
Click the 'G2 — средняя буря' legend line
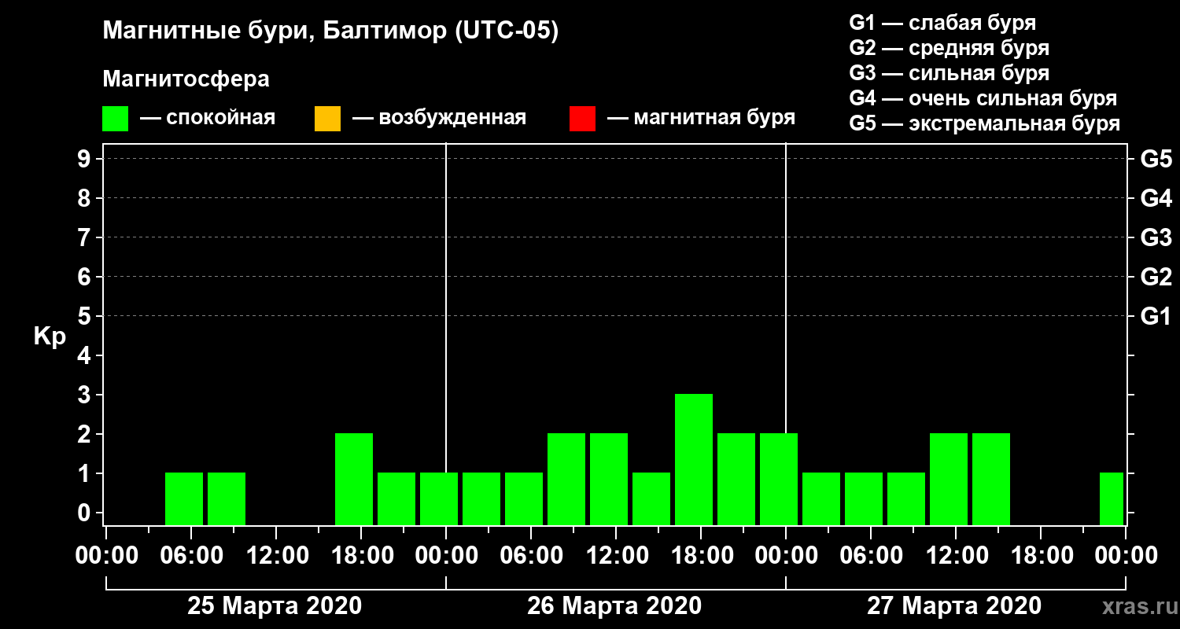(x=949, y=47)
